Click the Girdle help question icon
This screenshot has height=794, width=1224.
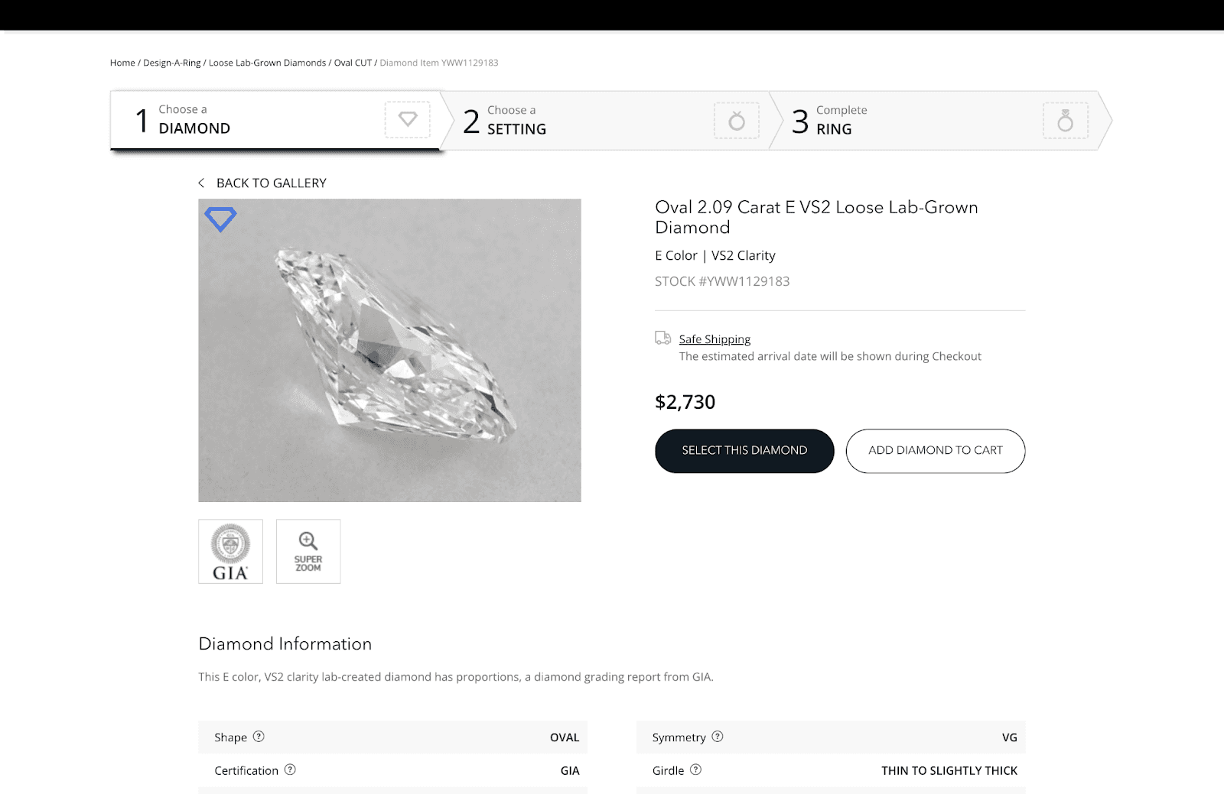695,770
